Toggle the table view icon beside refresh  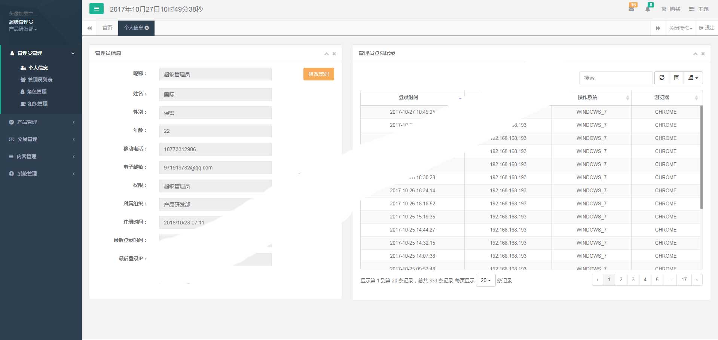[x=676, y=78]
